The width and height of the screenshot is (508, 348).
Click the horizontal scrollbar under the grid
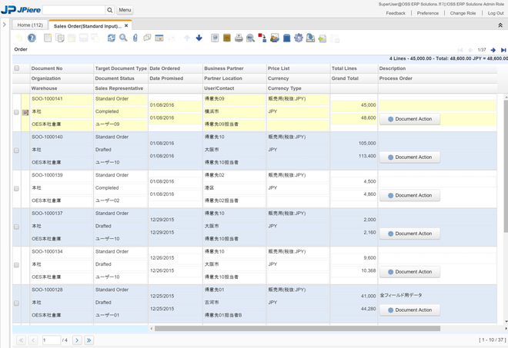[296, 328]
